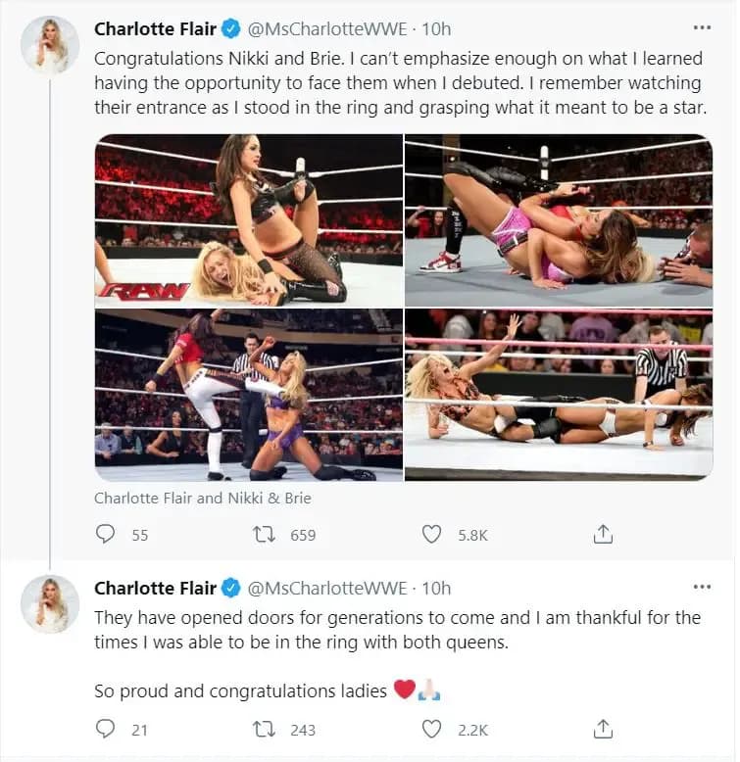Open the top-left RAW ring photo
The width and height of the screenshot is (740, 762).
(248, 220)
